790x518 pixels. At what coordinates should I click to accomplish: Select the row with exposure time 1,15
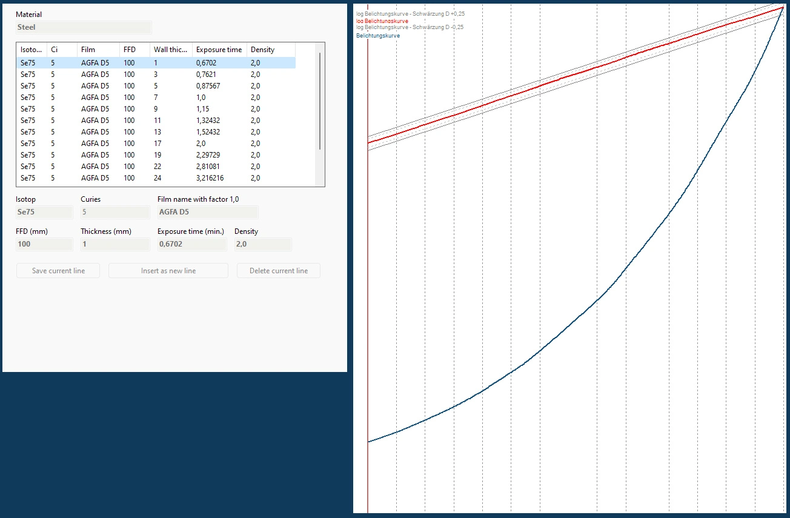click(155, 109)
